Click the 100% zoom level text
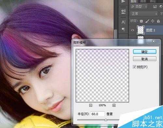 102,105
